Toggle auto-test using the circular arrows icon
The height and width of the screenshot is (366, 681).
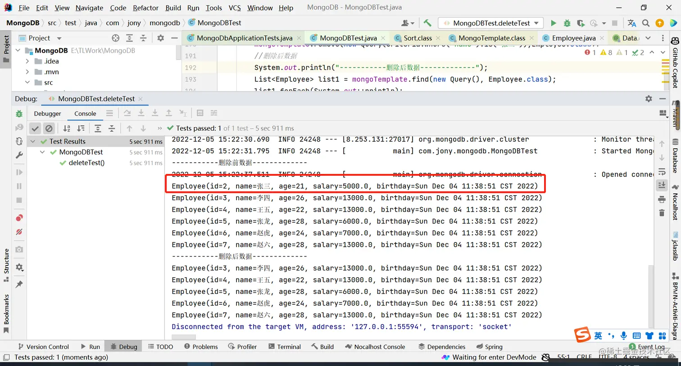(19, 141)
